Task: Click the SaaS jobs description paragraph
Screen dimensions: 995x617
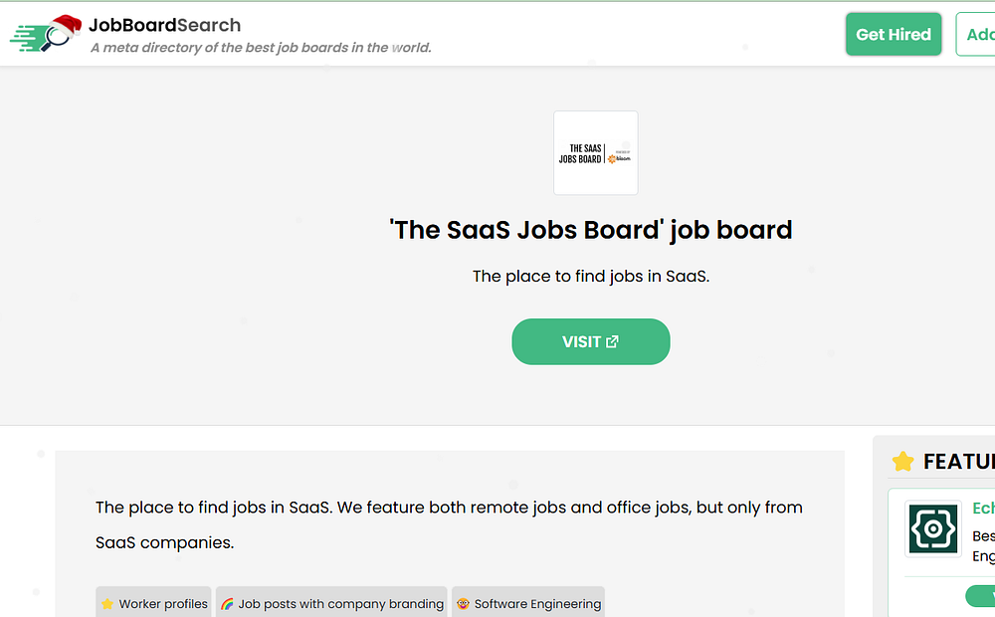Action: [x=449, y=524]
